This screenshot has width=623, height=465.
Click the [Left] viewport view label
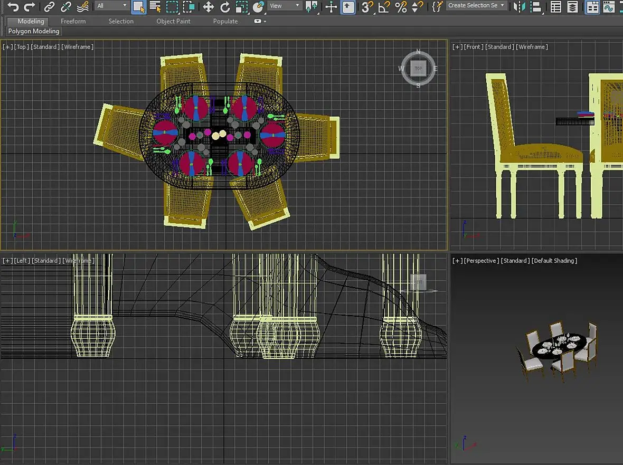click(x=22, y=261)
